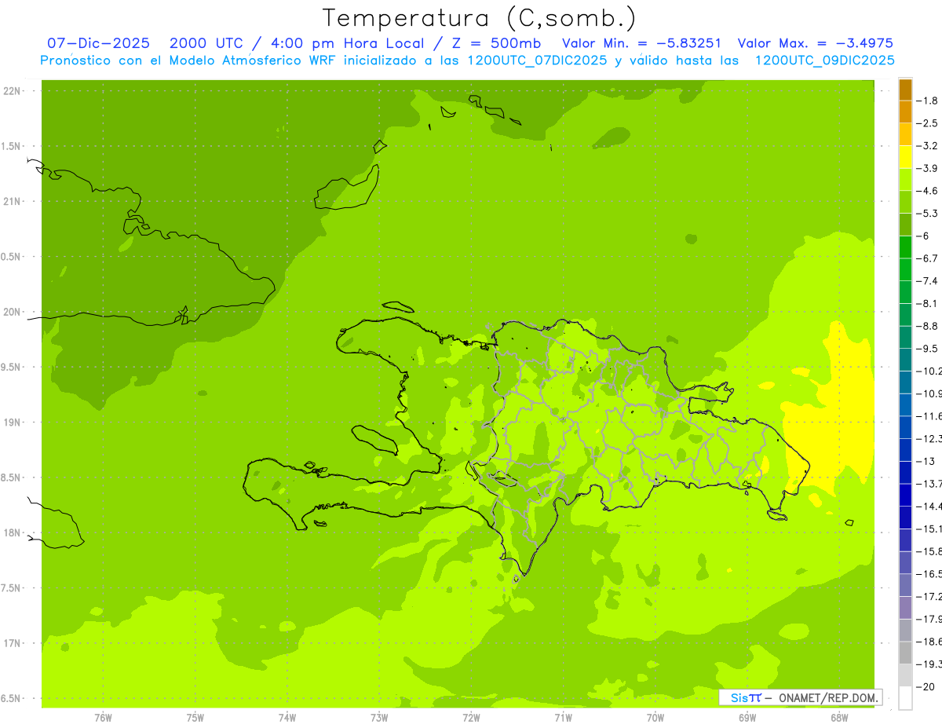Viewport: 942px width, 728px height.
Task: Click the '19N' latitude label
Action: [13, 423]
